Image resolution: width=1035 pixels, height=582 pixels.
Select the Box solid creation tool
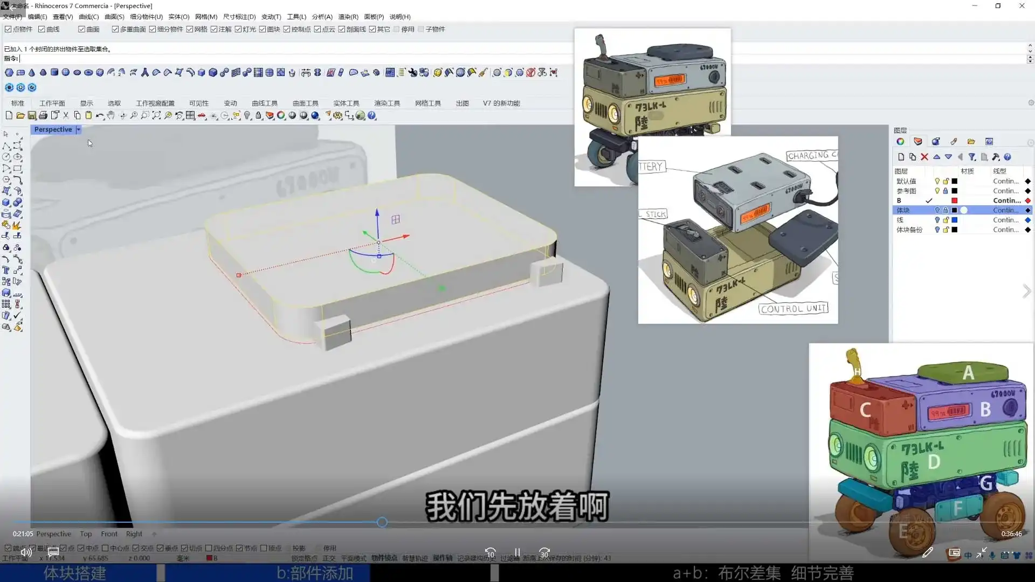[5, 203]
